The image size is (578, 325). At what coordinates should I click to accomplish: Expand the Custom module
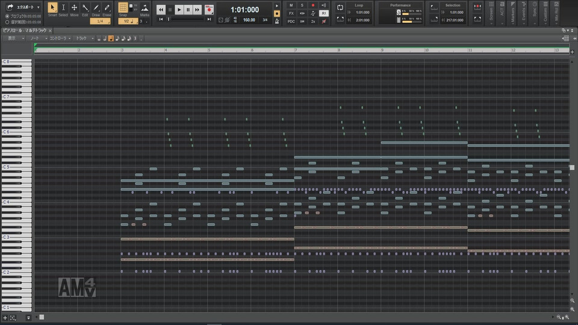[545, 13]
